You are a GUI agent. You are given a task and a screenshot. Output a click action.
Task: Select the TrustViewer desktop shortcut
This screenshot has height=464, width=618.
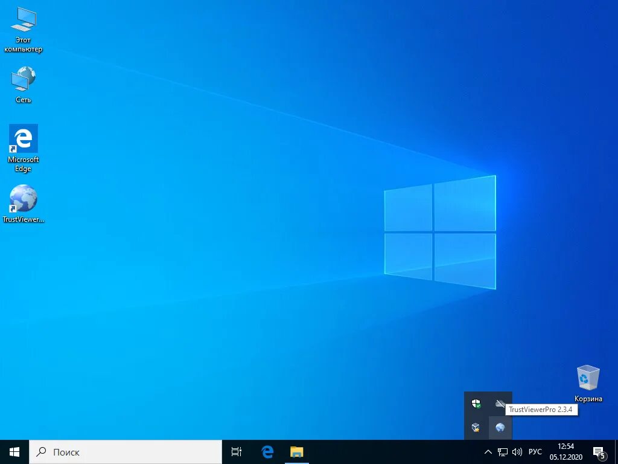coord(24,204)
